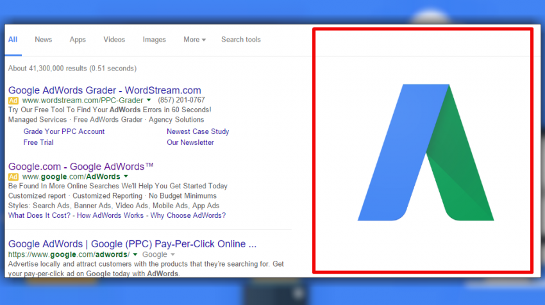This screenshot has height=305, width=545.
Task: Open the Our Newsletter sitelink
Action: click(x=190, y=142)
